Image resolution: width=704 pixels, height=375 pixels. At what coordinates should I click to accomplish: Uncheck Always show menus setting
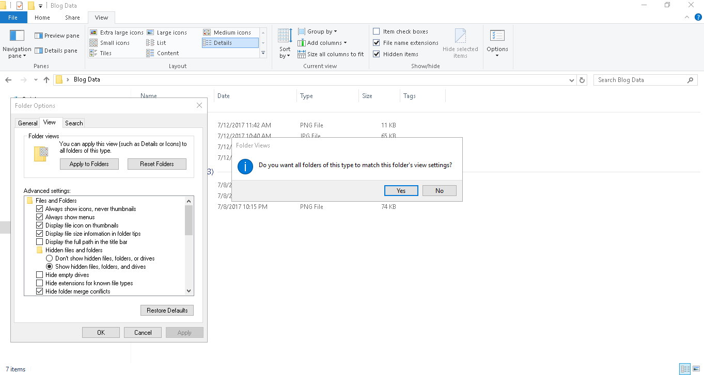click(40, 217)
